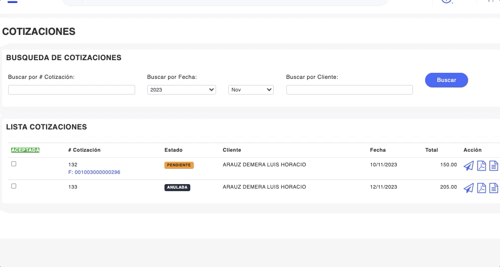The image size is (500, 267).
Task: Click the client search input field
Action: (349, 90)
